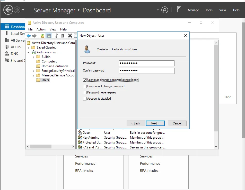Click Next in New Object dialog

[x=155, y=123]
